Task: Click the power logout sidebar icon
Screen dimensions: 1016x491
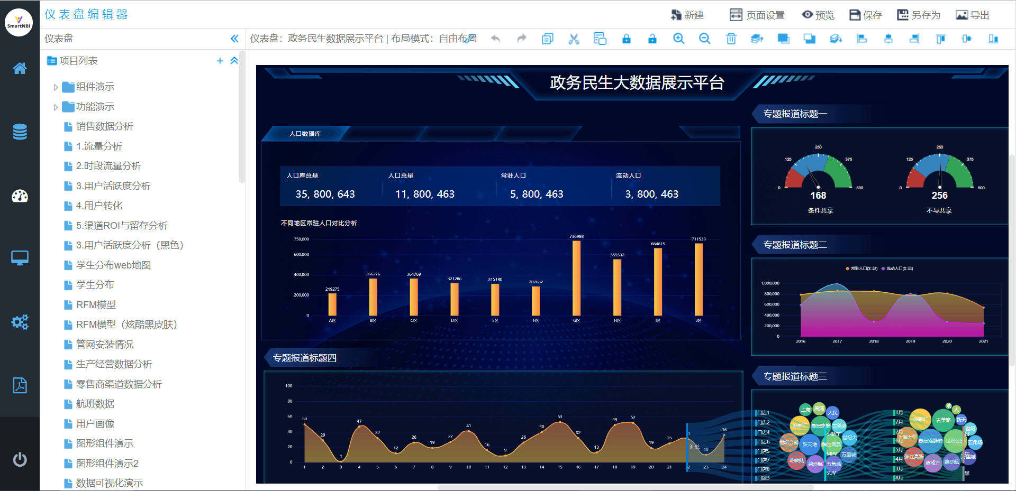Action: 20,459
